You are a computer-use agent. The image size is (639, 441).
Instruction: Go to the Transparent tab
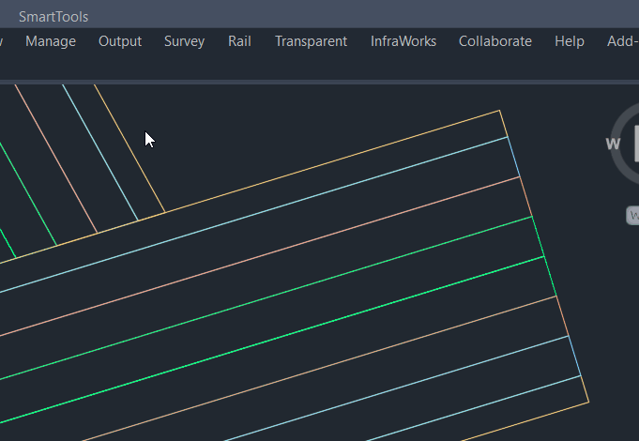[x=311, y=41]
